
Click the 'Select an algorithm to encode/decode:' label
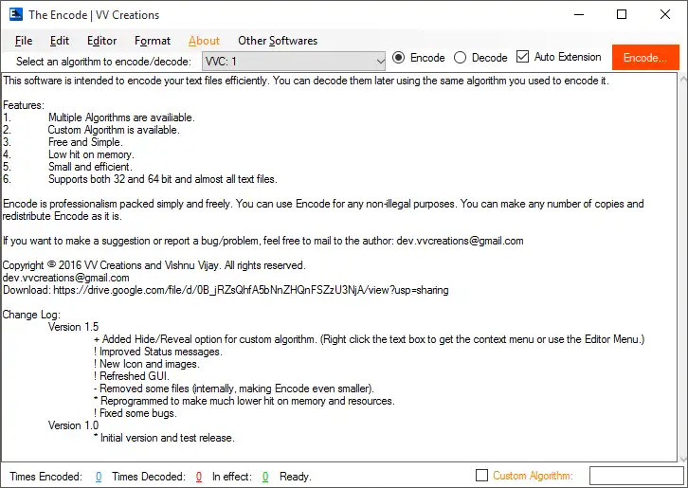coord(104,62)
